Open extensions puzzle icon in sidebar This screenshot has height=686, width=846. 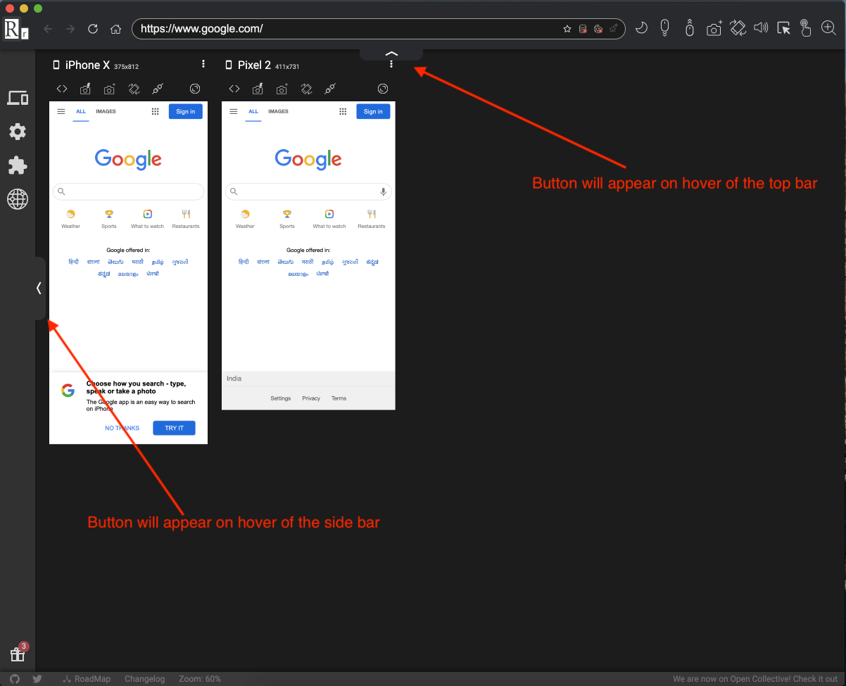pos(18,165)
